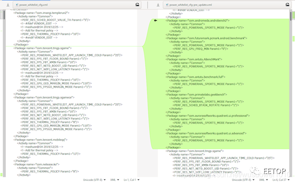Click the com.primatelabs.geekbench package line

point(196,95)
